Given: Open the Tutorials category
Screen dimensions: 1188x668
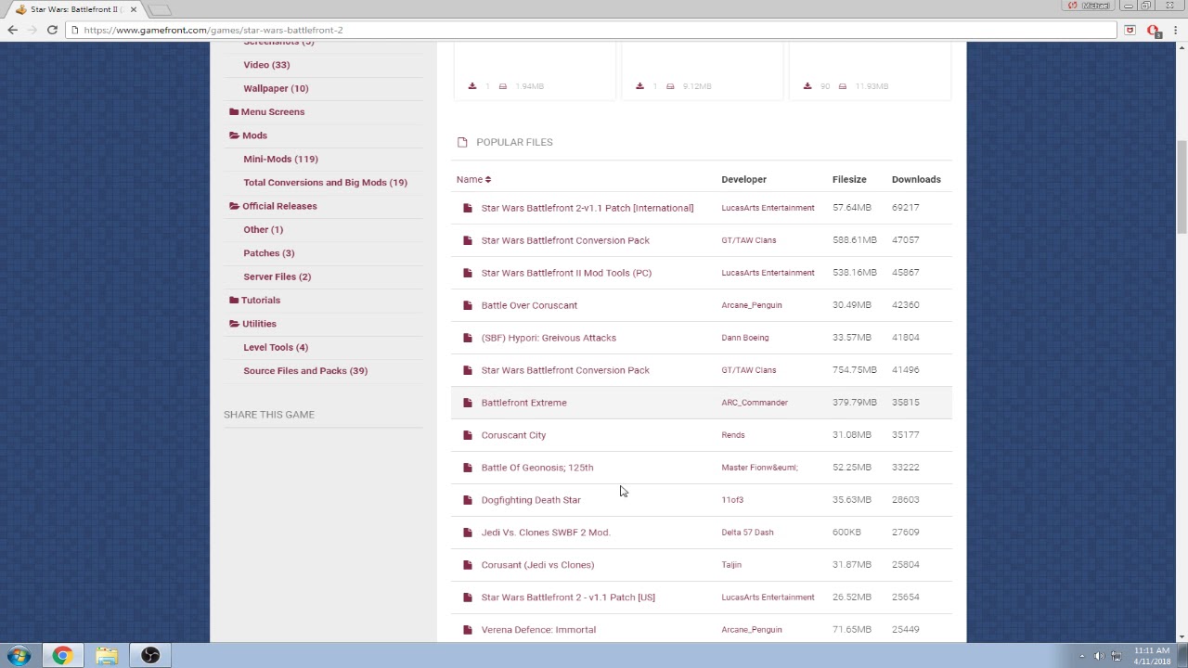Looking at the screenshot, I should pos(261,300).
